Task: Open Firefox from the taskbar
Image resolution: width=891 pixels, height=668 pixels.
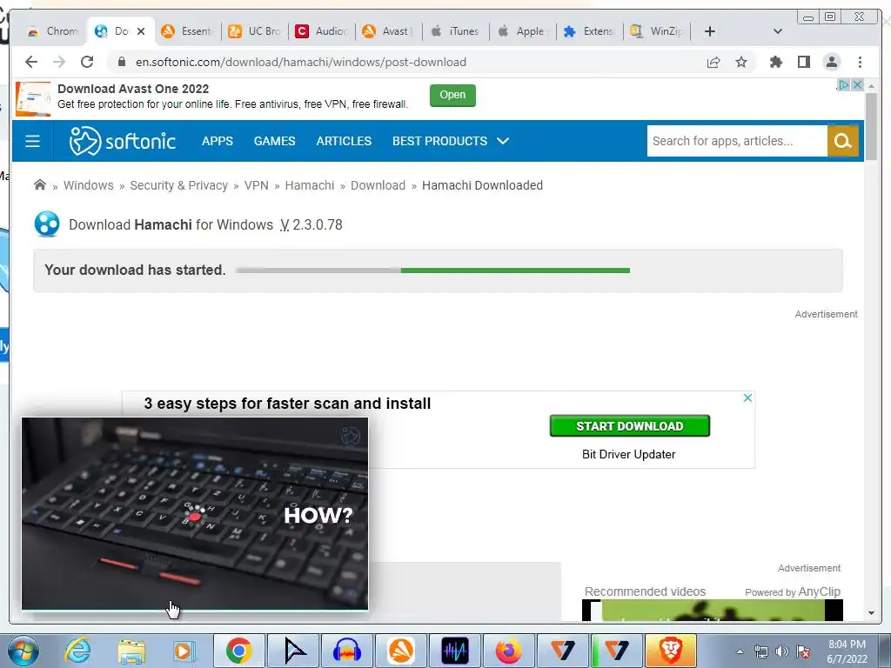Action: tap(508, 651)
